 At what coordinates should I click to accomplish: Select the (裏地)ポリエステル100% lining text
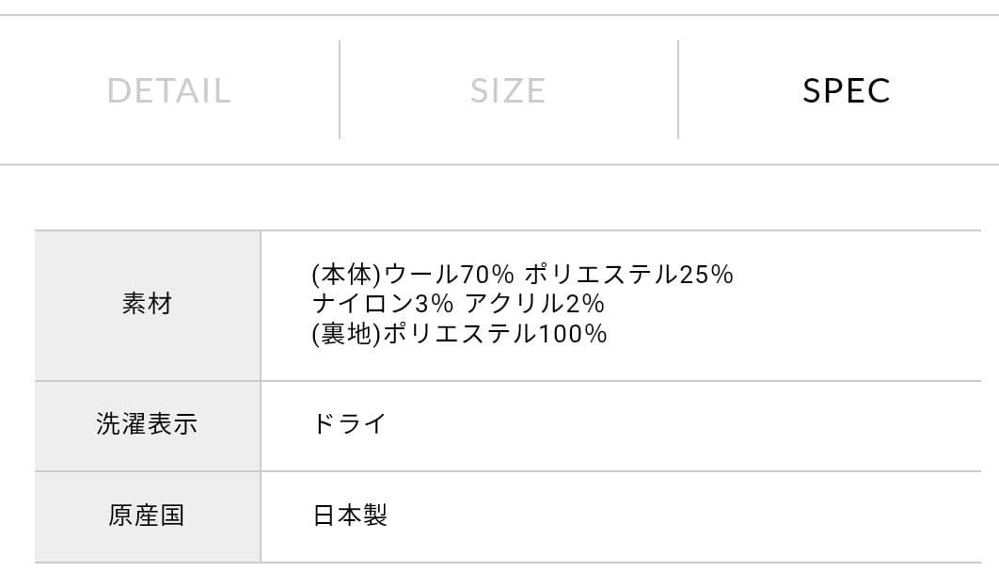point(458,333)
